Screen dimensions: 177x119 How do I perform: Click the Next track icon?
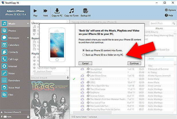pos(45,11)
